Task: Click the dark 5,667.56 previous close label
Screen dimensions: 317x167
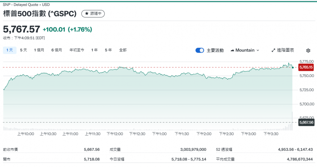Action: click(x=306, y=122)
